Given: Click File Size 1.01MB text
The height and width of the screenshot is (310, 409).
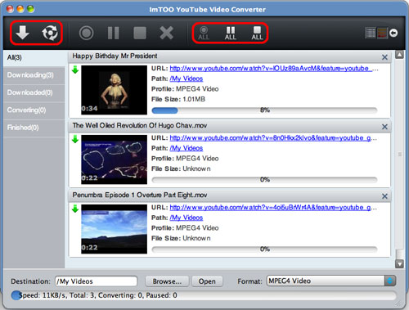Looking at the screenshot, I should (178, 99).
